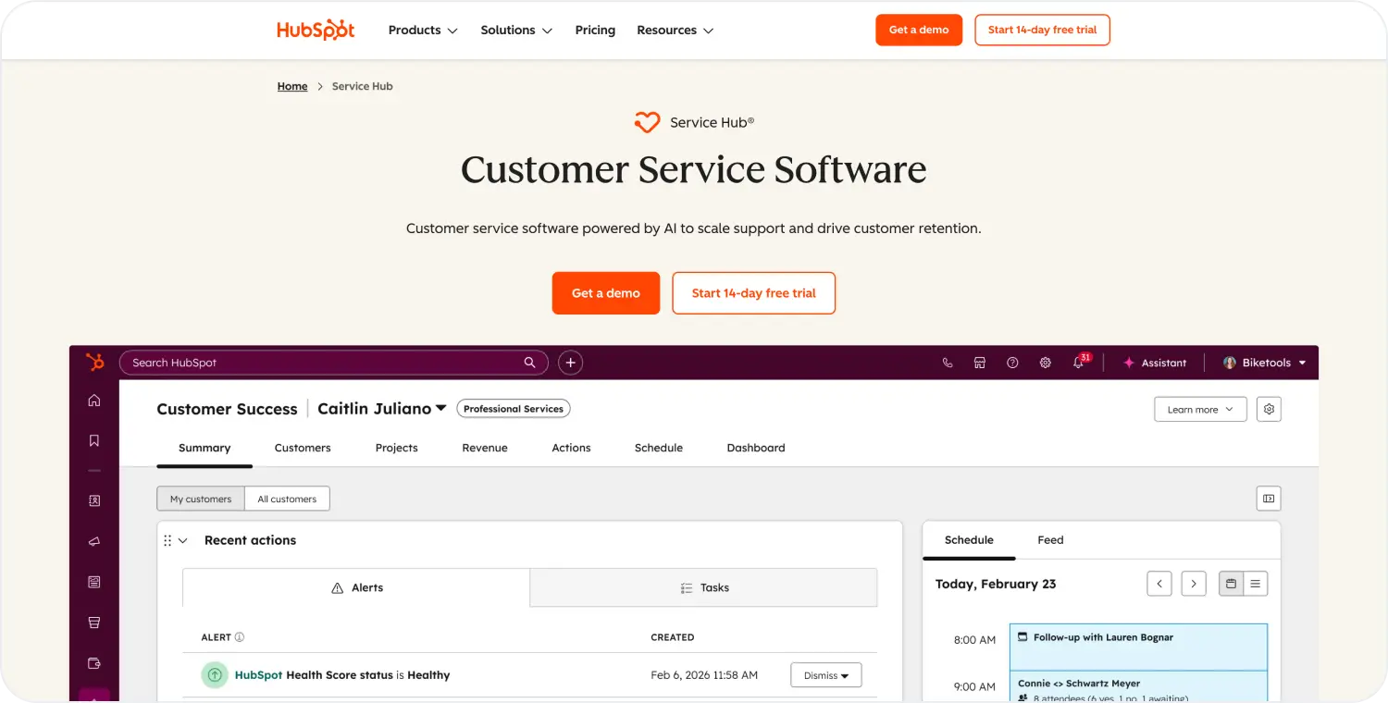Image resolution: width=1388 pixels, height=703 pixels.
Task: Open notifications bell with 31 badge
Action: 1080,362
